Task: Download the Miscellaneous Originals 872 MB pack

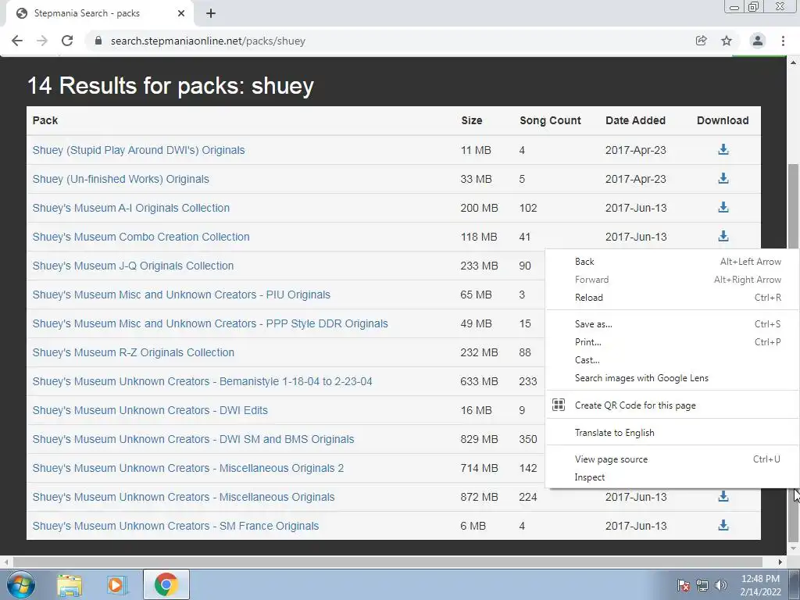Action: point(723,496)
